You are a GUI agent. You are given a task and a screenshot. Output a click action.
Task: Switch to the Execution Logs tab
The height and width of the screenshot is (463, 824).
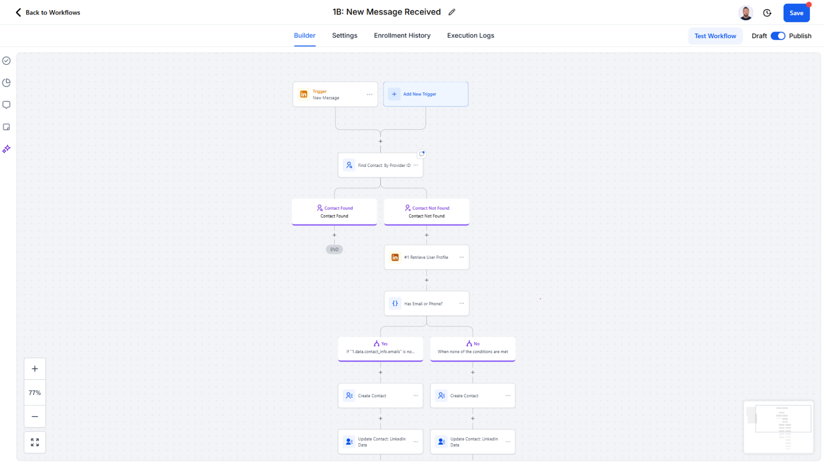point(470,35)
